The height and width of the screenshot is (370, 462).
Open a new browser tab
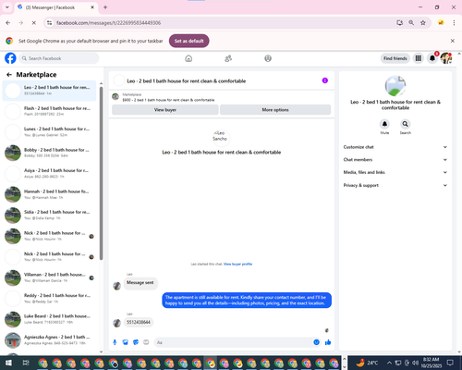[x=105, y=7]
